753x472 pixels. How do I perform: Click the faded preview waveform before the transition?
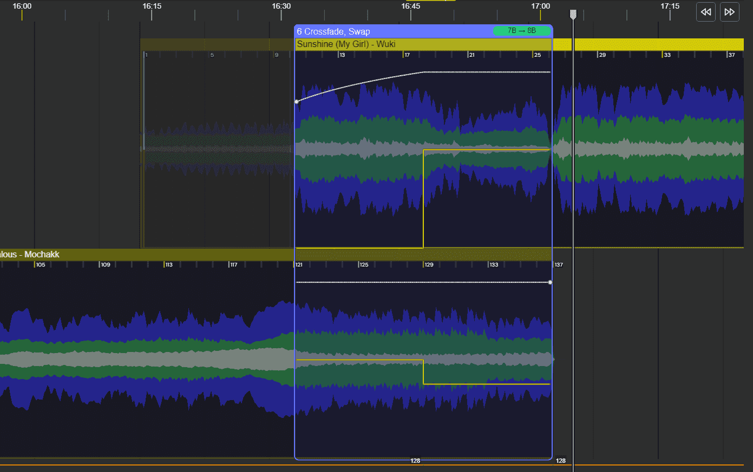217,151
